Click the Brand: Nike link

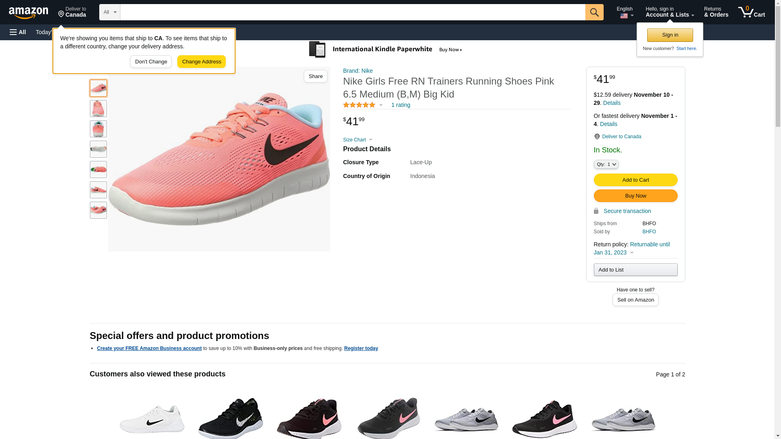pyautogui.click(x=358, y=71)
